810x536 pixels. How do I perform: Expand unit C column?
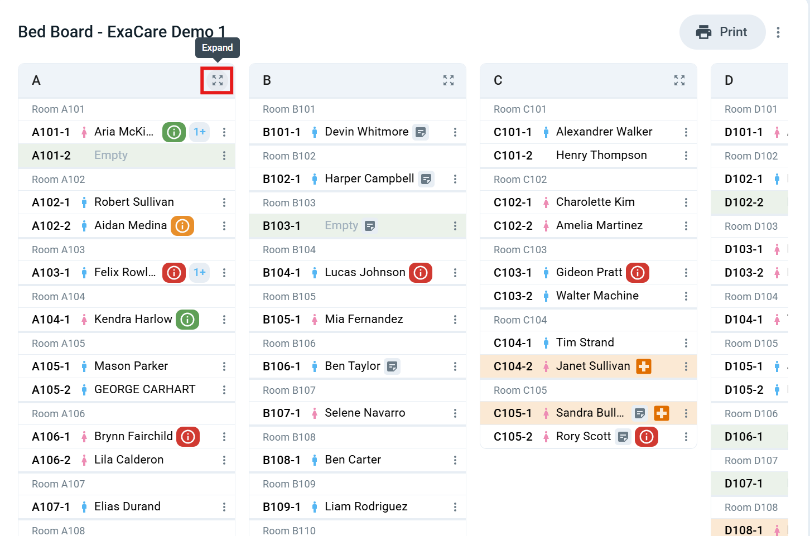click(679, 80)
